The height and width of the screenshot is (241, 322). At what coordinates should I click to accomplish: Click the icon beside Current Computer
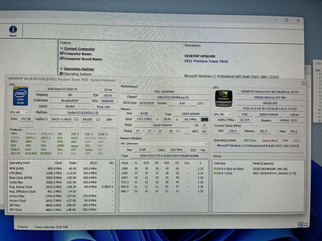pos(62,49)
